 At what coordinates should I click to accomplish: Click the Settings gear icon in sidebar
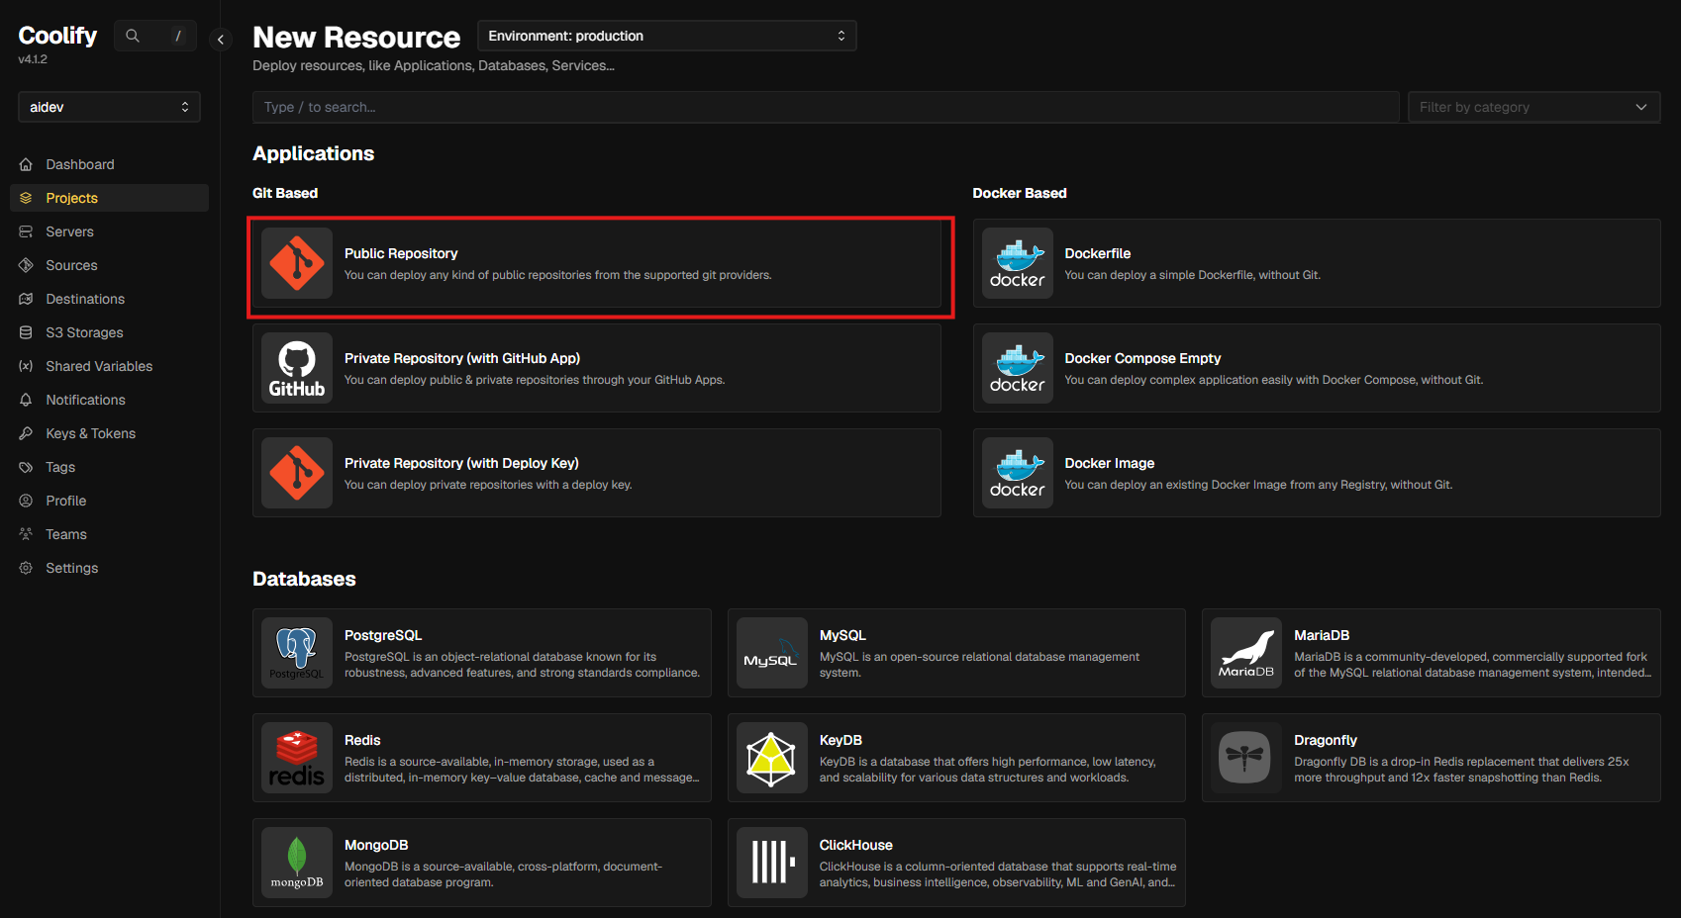(x=26, y=568)
